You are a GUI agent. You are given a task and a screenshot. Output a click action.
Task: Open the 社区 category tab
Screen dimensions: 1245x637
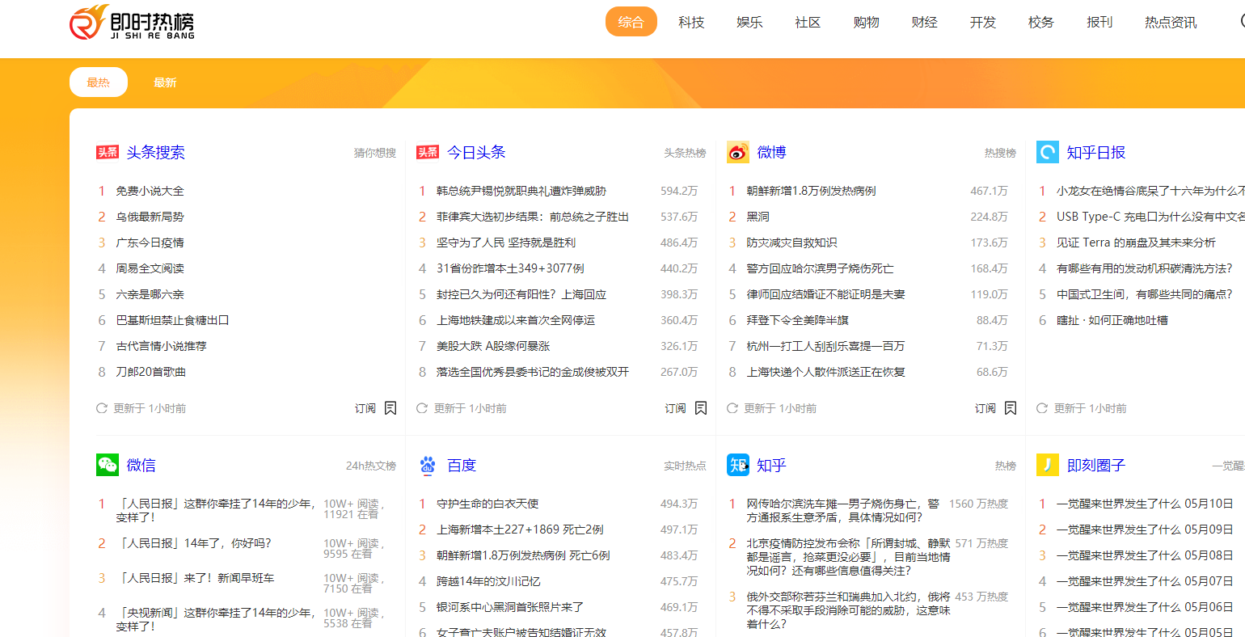(808, 23)
